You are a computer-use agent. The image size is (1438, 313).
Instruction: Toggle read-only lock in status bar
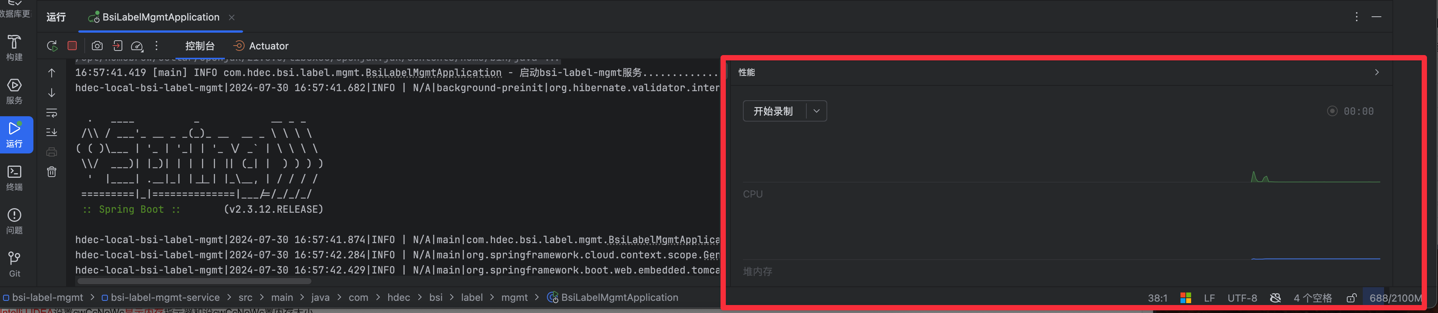coord(1351,298)
